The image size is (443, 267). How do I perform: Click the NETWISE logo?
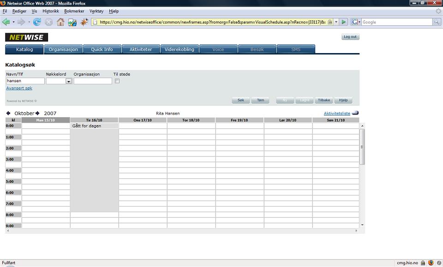point(27,37)
